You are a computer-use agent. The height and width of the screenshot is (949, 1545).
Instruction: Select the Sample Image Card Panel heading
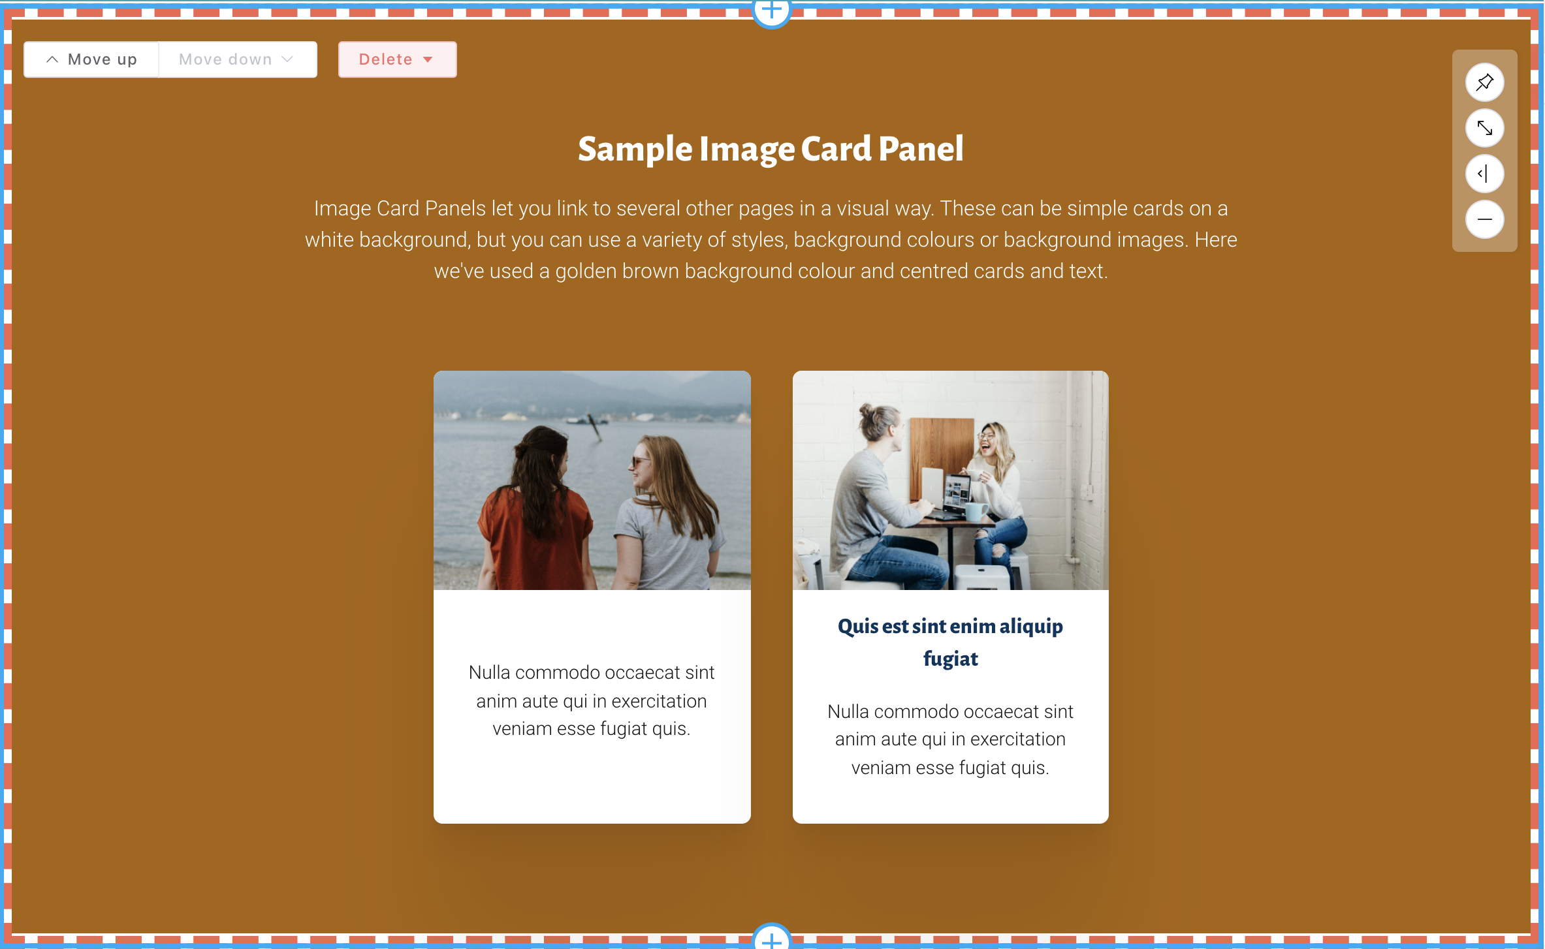[x=771, y=149]
